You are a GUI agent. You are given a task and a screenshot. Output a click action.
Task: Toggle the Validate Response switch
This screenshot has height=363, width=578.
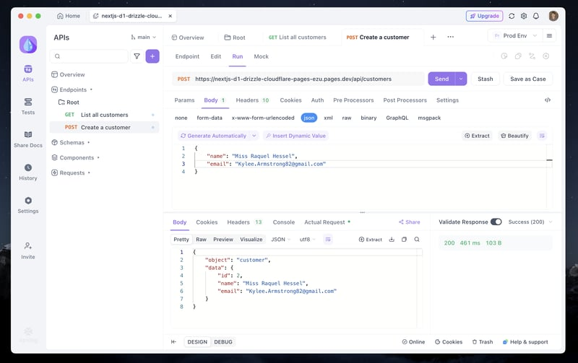tap(496, 222)
